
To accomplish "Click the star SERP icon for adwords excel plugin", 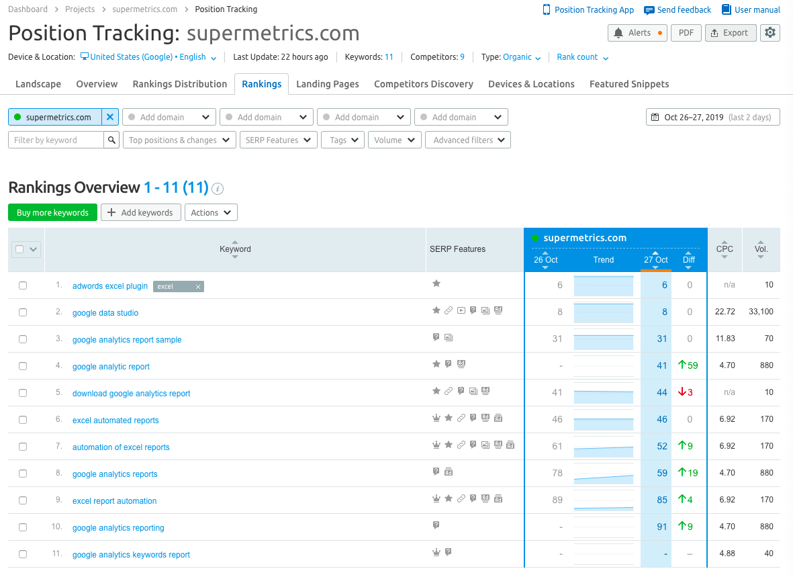I will 436,283.
